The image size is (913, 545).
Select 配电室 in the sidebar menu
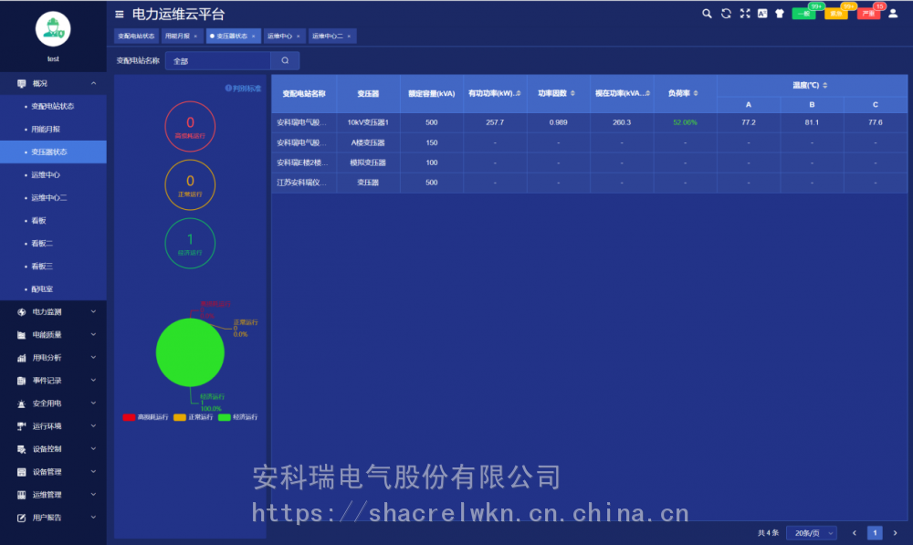44,289
